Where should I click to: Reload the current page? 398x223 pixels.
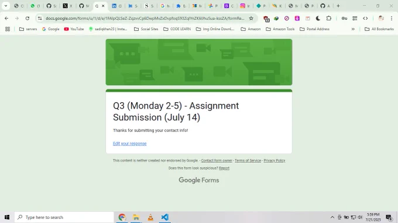[28, 18]
